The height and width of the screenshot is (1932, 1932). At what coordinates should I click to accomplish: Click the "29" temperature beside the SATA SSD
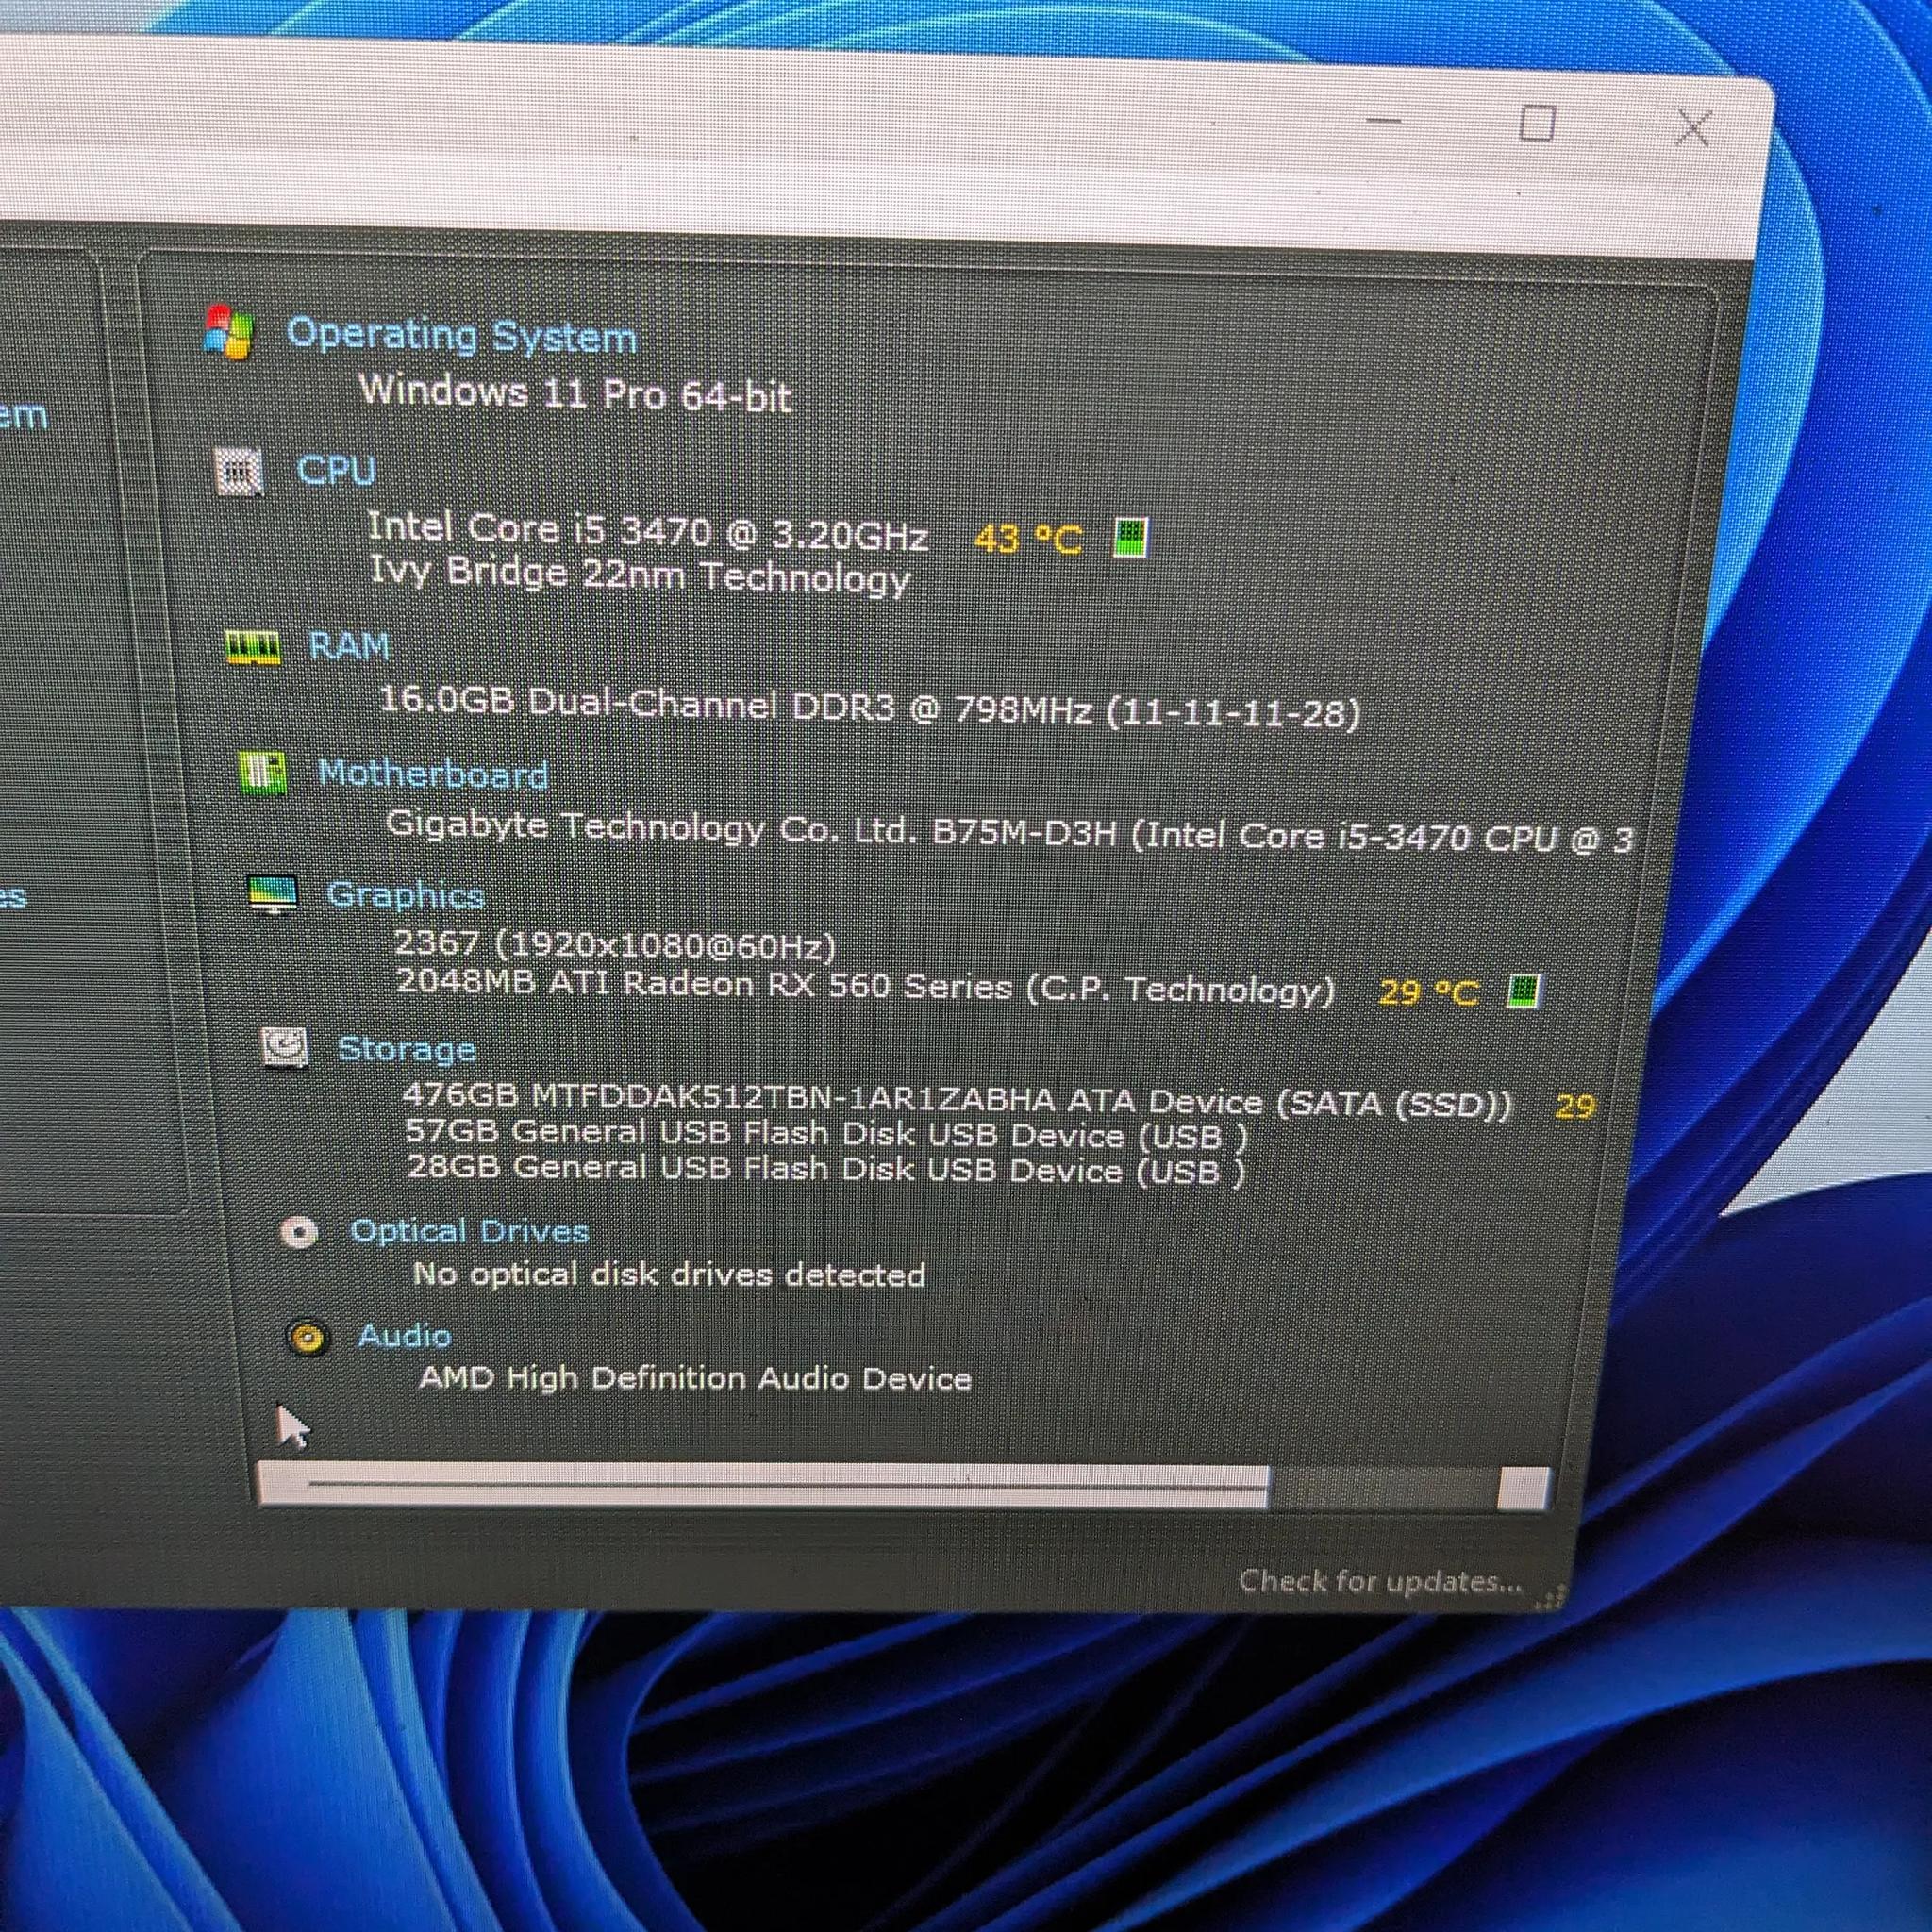tap(1575, 1106)
